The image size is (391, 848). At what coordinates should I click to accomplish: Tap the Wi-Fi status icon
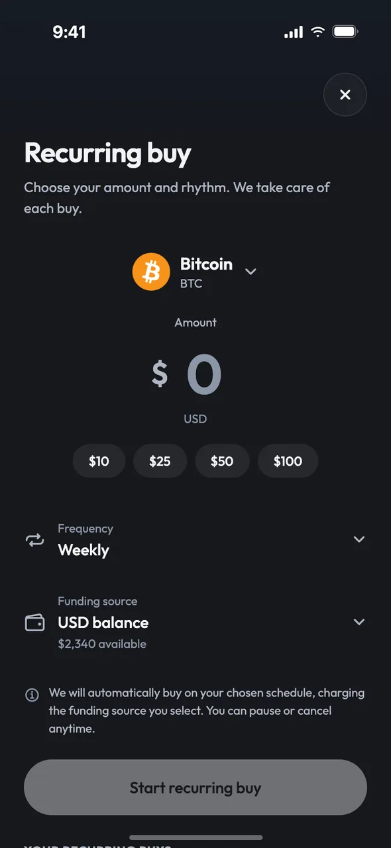(317, 32)
